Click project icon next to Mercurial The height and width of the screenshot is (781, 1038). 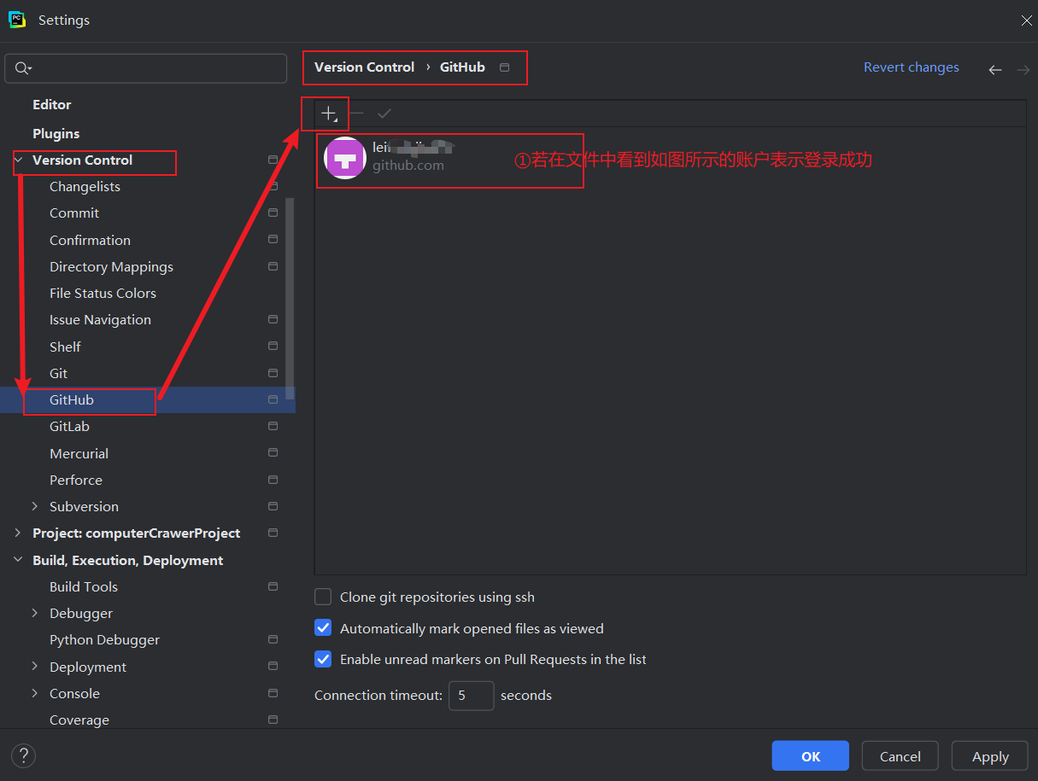pyautogui.click(x=273, y=452)
